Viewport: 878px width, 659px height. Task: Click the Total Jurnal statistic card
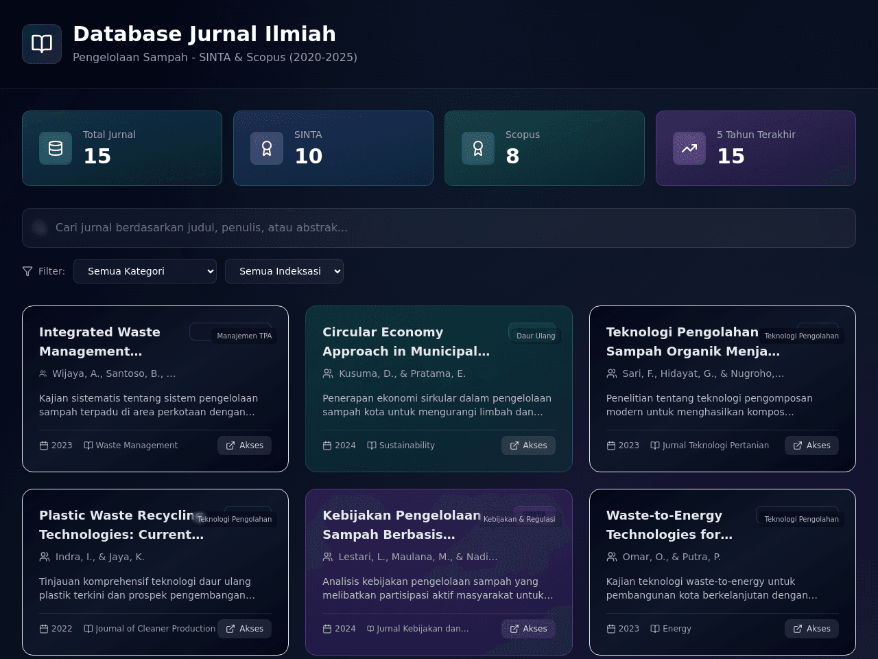[122, 148]
